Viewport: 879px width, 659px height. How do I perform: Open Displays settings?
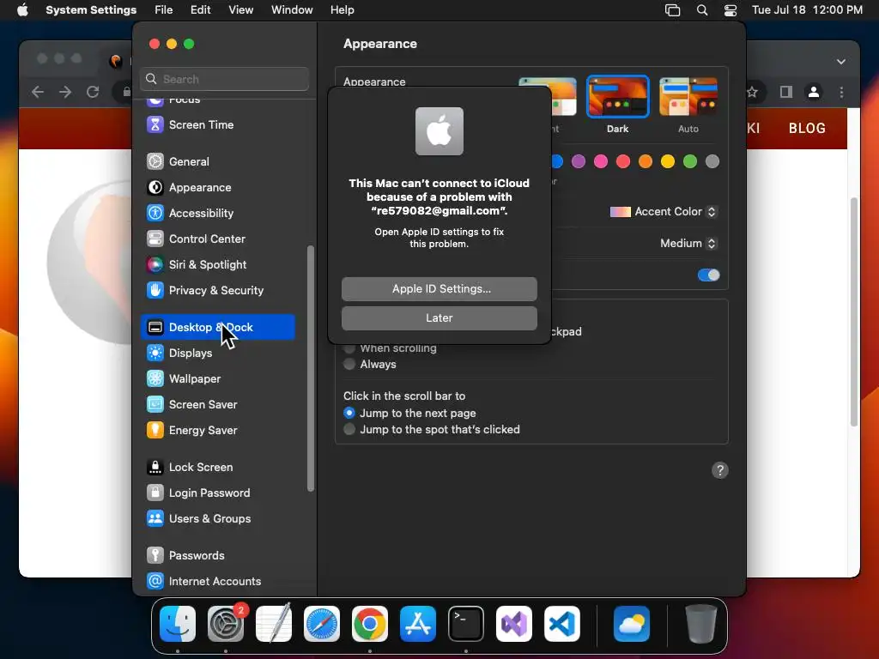[217, 353]
